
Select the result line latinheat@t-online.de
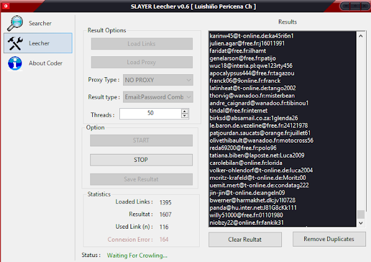pyautogui.click(x=253, y=88)
